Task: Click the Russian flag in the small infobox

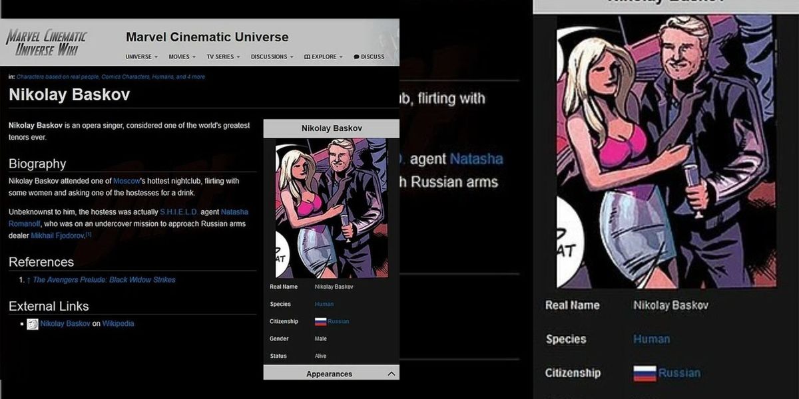Action: click(320, 321)
